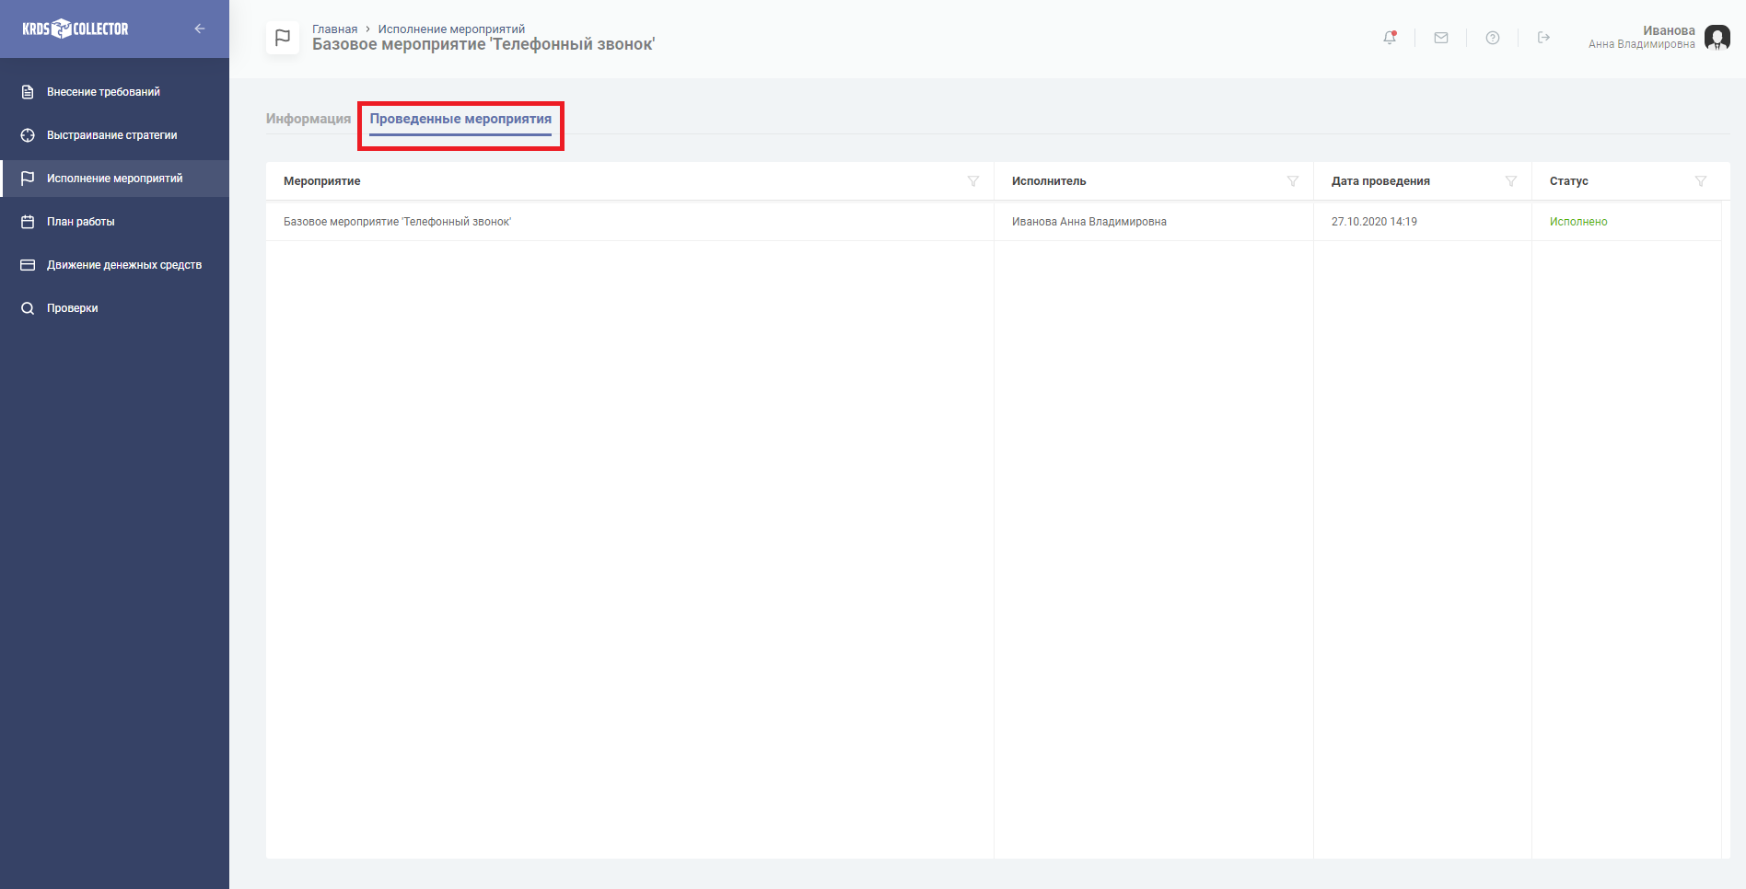Open Движение денежных средств menu item

pos(124,265)
